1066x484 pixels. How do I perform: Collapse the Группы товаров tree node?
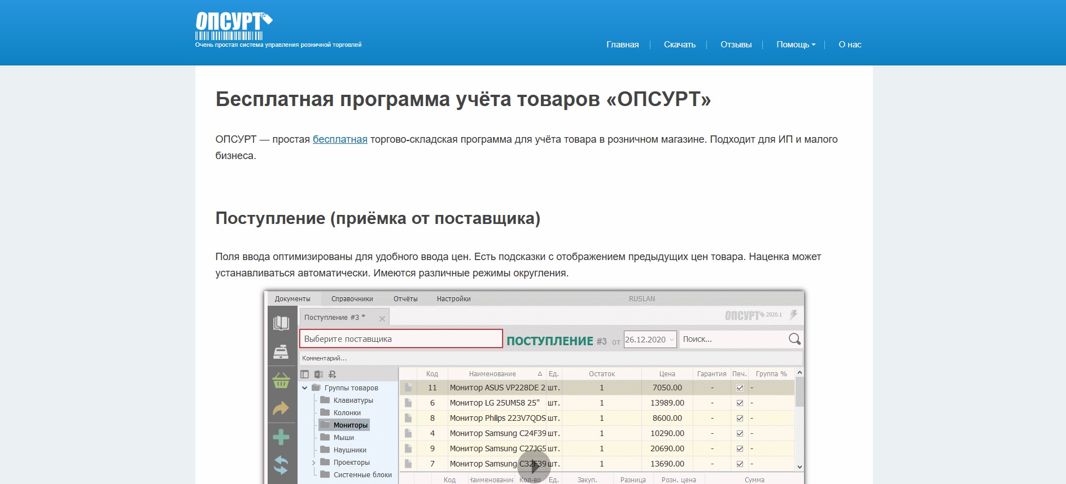coord(305,388)
